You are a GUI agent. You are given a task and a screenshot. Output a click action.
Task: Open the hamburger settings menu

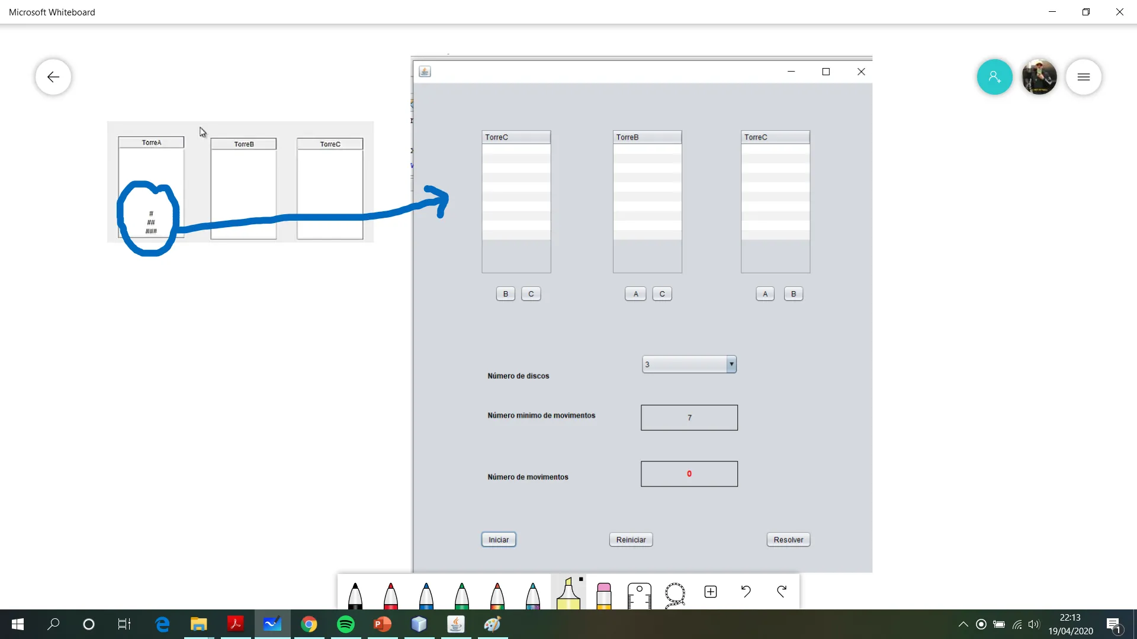[1084, 77]
